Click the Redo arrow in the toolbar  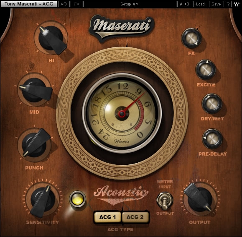(76, 4)
